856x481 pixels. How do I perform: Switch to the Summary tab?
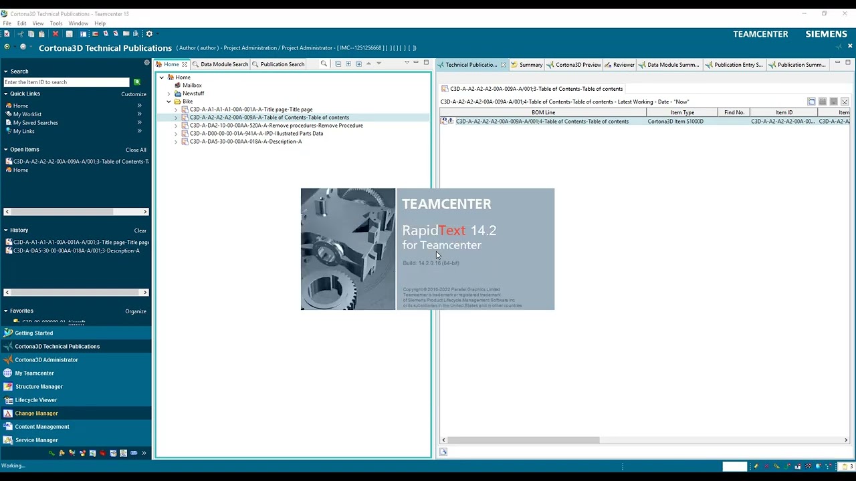click(526, 65)
